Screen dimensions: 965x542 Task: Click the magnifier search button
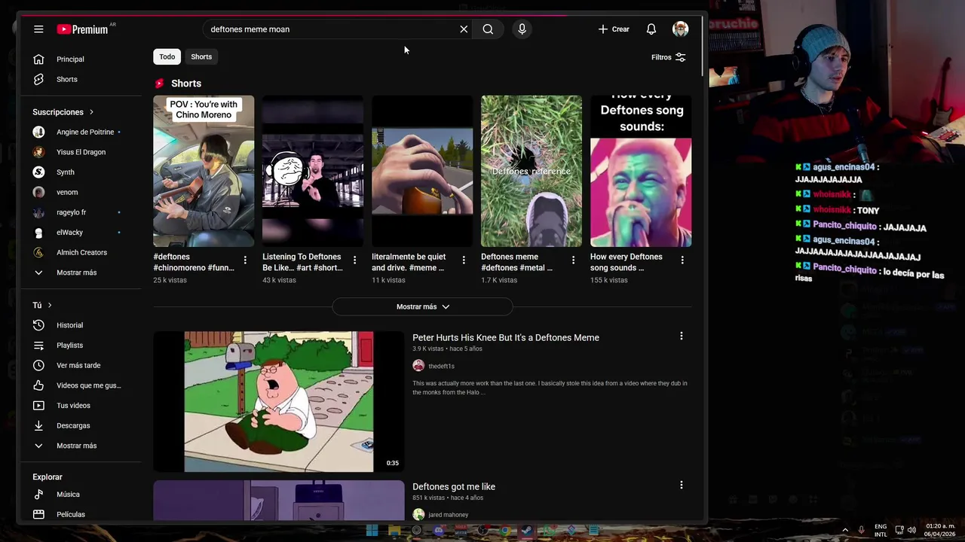point(488,29)
